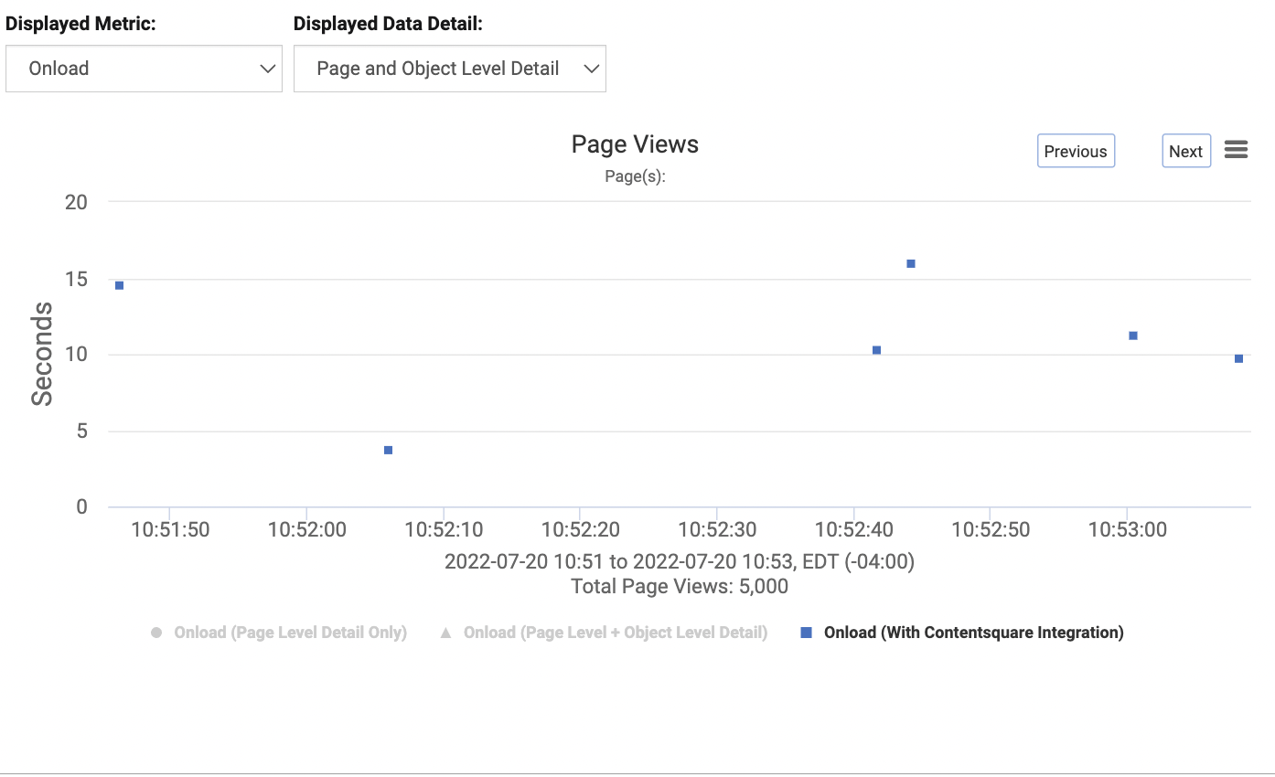Click the Total Page Views: 5,000 text
1275x777 pixels.
pos(680,586)
